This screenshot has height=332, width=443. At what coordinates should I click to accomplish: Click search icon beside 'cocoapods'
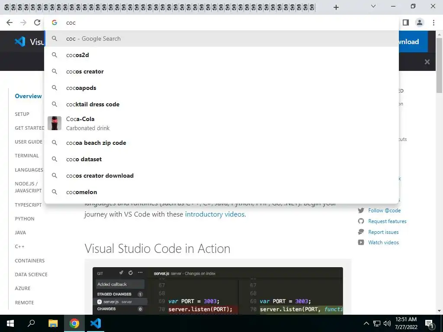click(55, 88)
